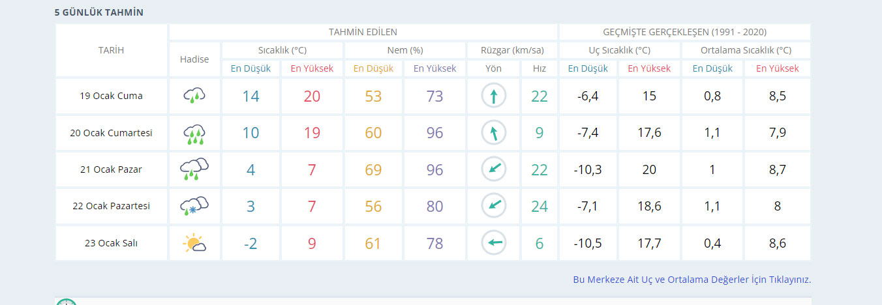Click the left-pointing wind arrow for 23 Ocak Salı
The width and height of the screenshot is (882, 305).
494,244
